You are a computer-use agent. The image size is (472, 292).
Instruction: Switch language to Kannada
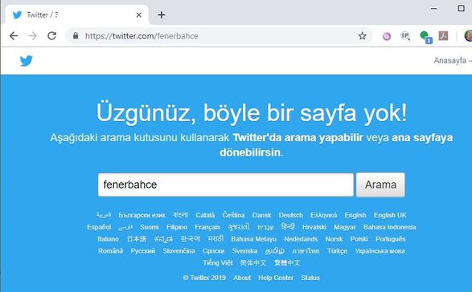pyautogui.click(x=163, y=239)
